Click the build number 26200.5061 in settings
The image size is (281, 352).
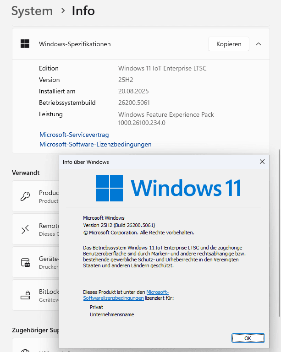[134, 103]
